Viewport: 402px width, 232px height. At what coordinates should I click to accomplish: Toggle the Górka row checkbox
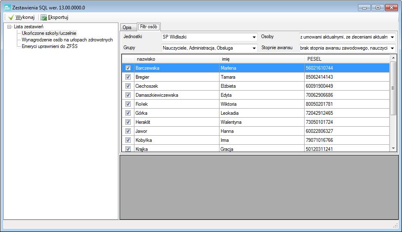coord(128,113)
